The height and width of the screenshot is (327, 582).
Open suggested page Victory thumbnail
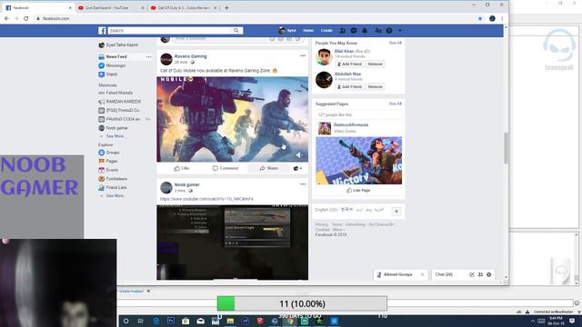358,161
